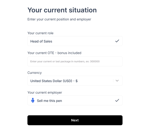154x135 pixels.
Task: Click the blue pen nib employer logo
Action: click(x=33, y=101)
